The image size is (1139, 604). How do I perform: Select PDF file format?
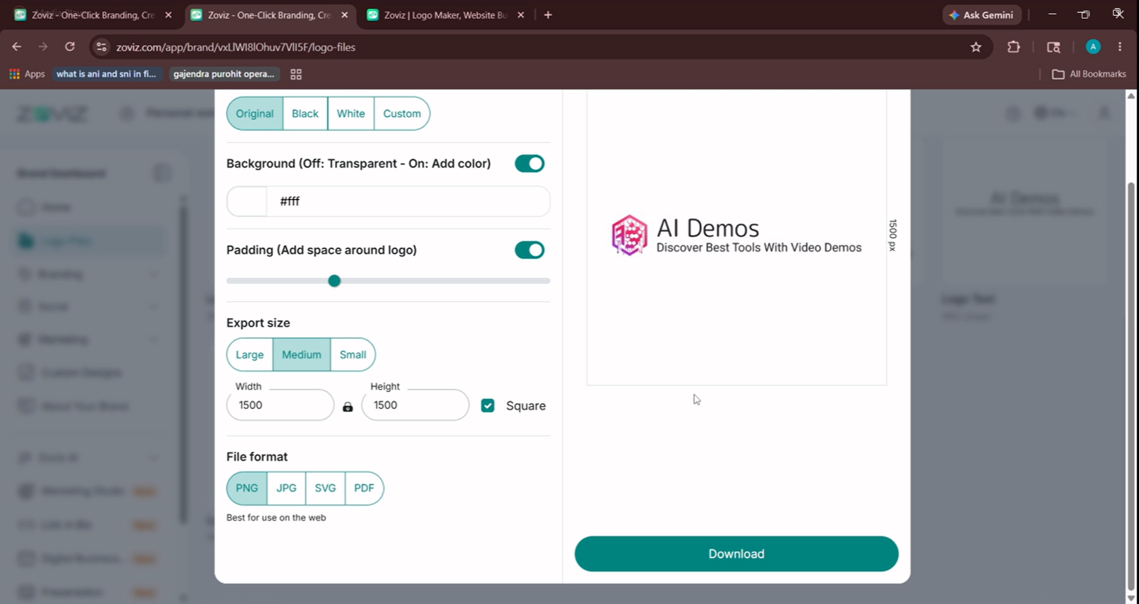[364, 488]
